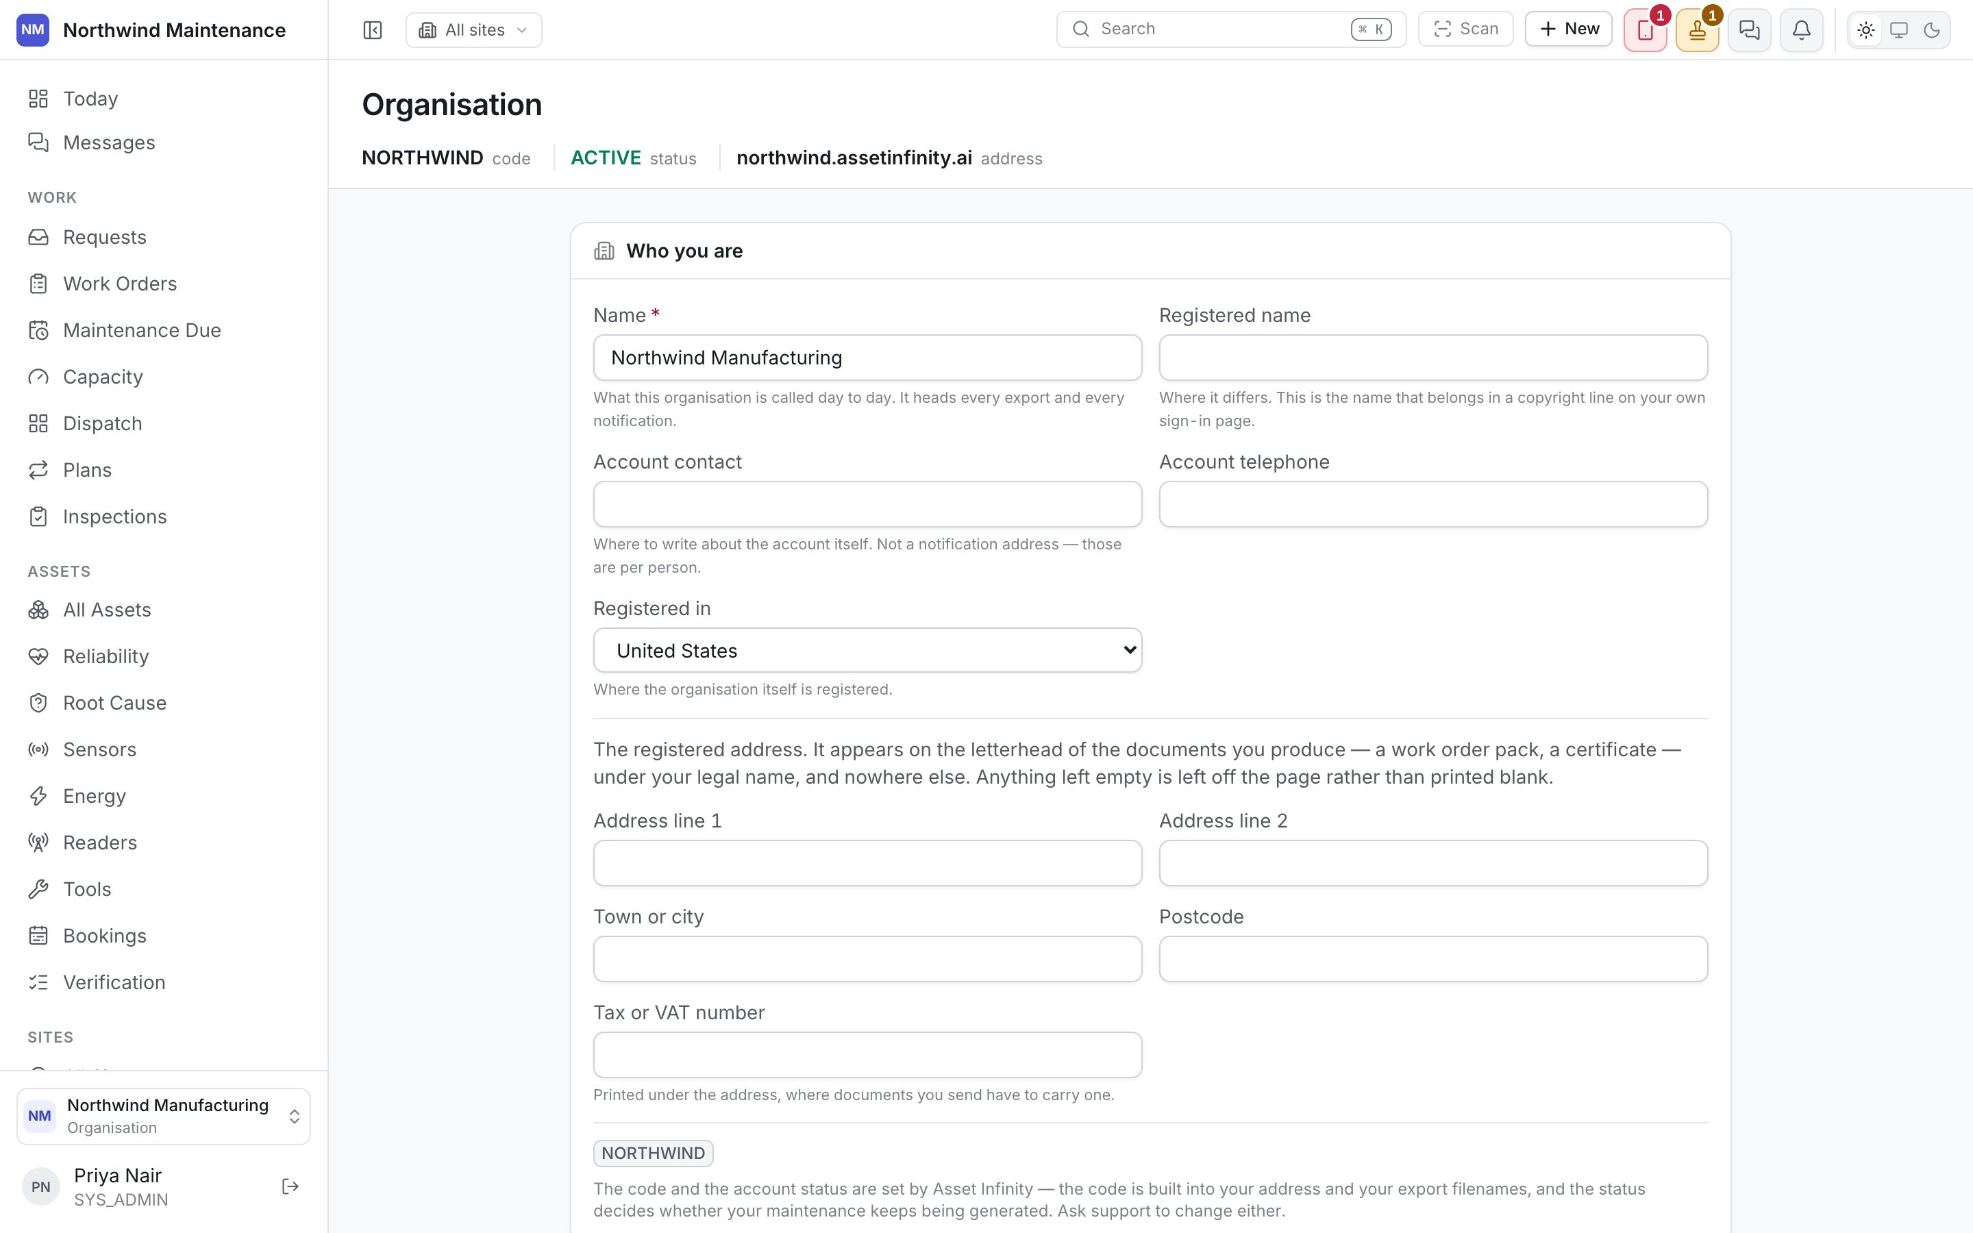Open the Registered in country dropdown
Image resolution: width=1973 pixels, height=1233 pixels.
(x=867, y=650)
